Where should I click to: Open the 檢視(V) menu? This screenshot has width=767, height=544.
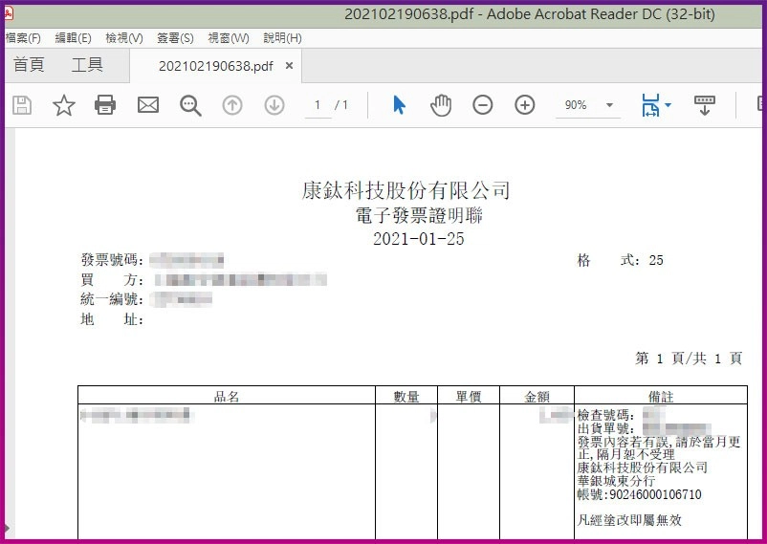(124, 38)
